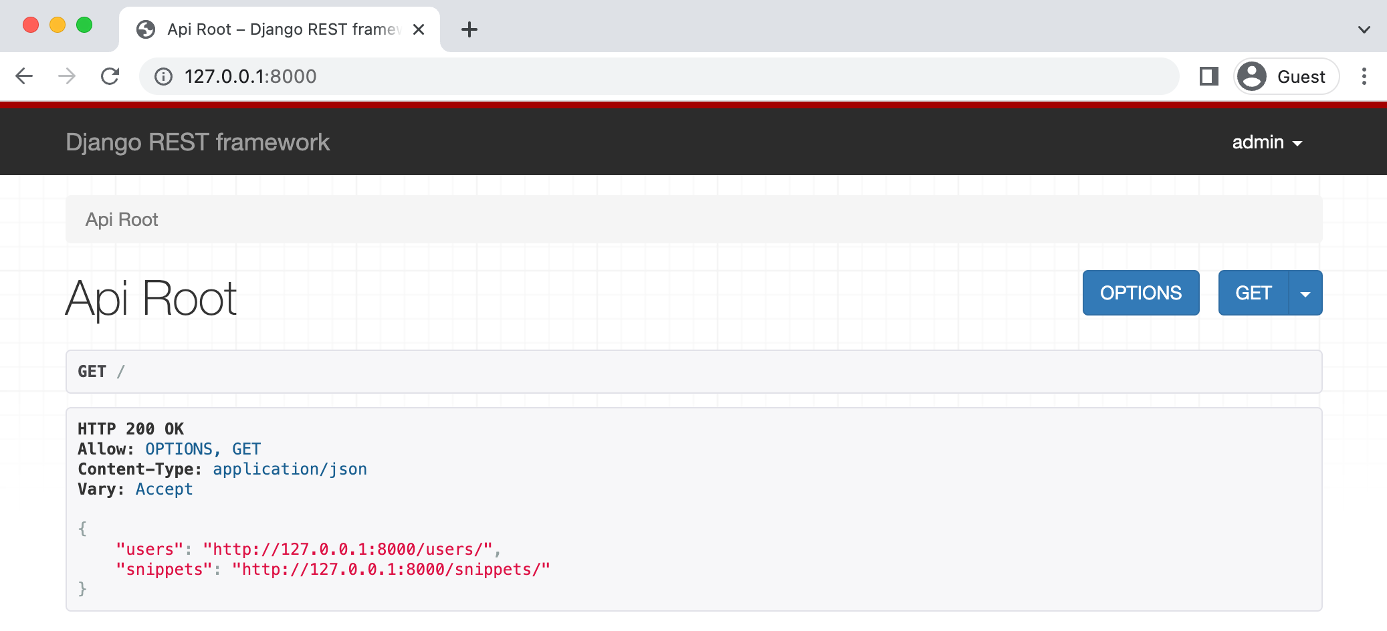Screen dimensions: 1387x631
Task: Send an OPTIONS request with the OPTIONS button
Action: tap(1141, 293)
